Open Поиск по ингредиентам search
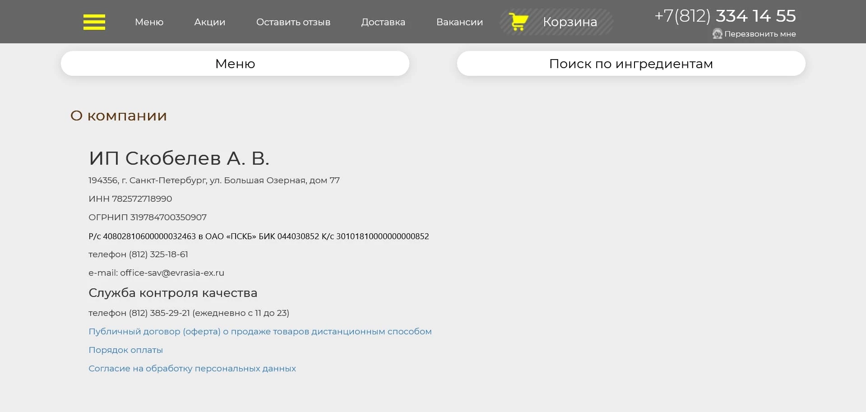 pos(631,64)
